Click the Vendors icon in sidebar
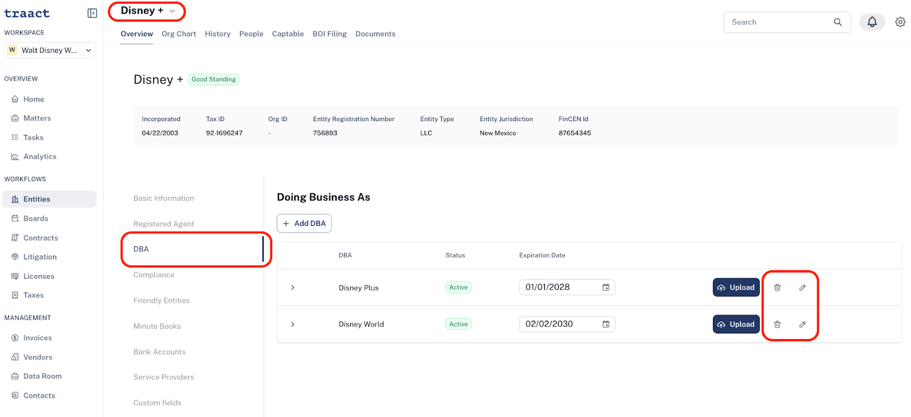911x417 pixels. [x=15, y=357]
